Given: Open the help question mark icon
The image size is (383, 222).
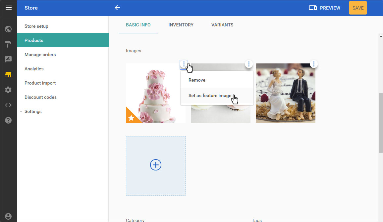Looking at the screenshot, I should click(x=8, y=120).
